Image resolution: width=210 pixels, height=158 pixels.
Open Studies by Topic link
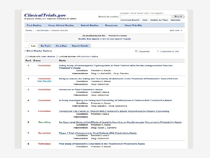coord(159,20)
